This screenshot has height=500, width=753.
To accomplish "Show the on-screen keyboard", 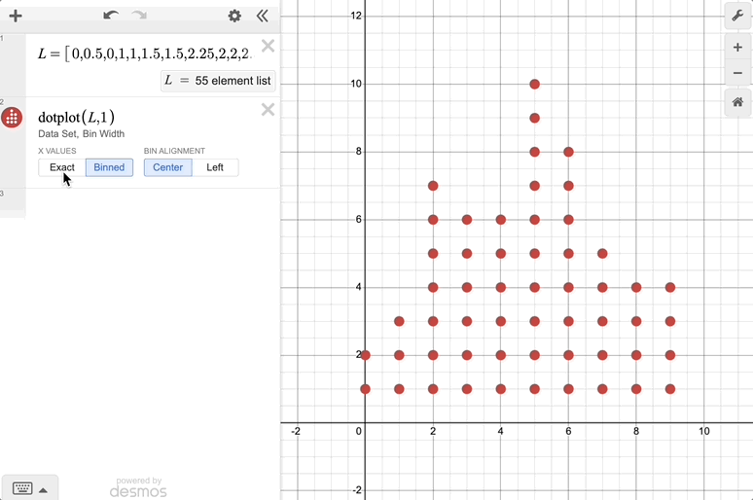I will pyautogui.click(x=21, y=488).
